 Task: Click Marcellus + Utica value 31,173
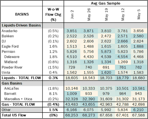tap(138, 99)
